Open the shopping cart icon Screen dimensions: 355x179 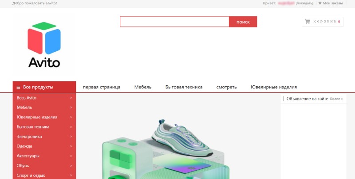(x=307, y=22)
